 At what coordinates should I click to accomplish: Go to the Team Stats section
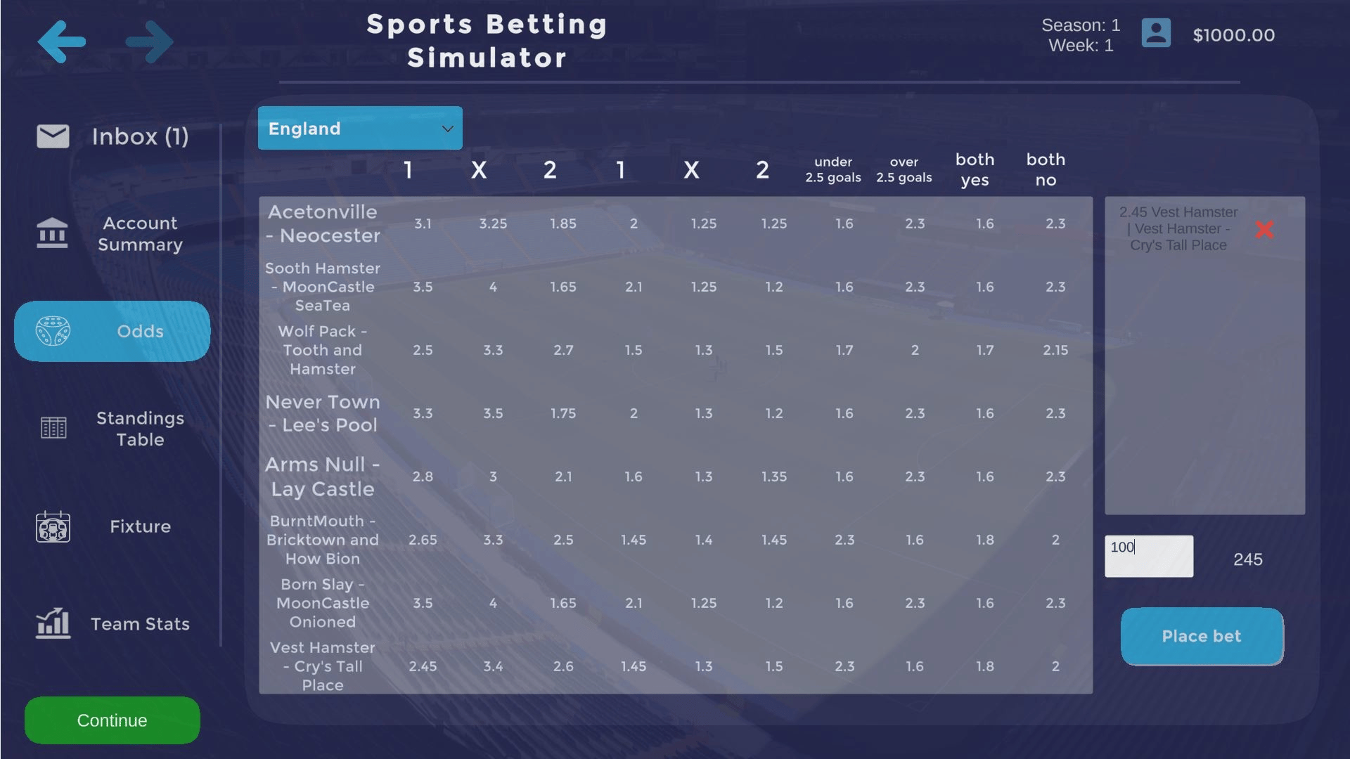click(x=140, y=624)
